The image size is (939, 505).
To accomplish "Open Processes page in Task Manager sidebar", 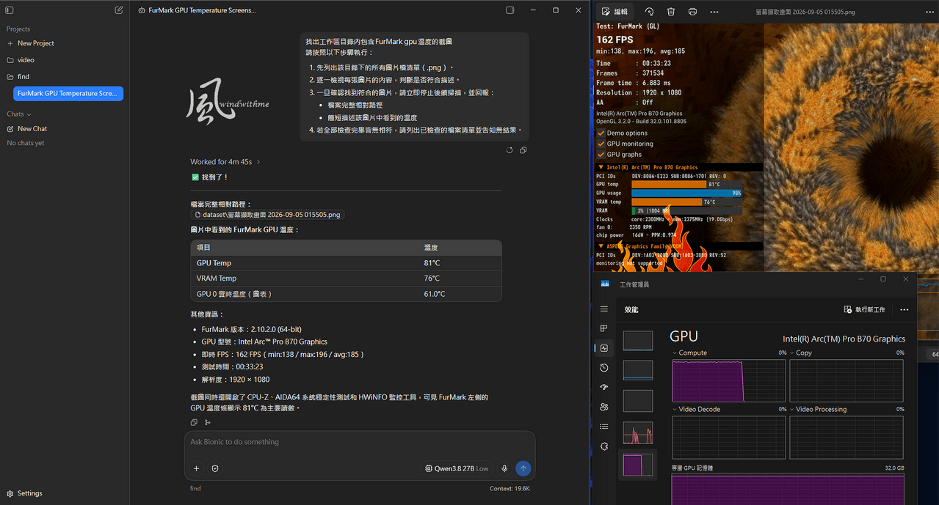I will [x=604, y=328].
